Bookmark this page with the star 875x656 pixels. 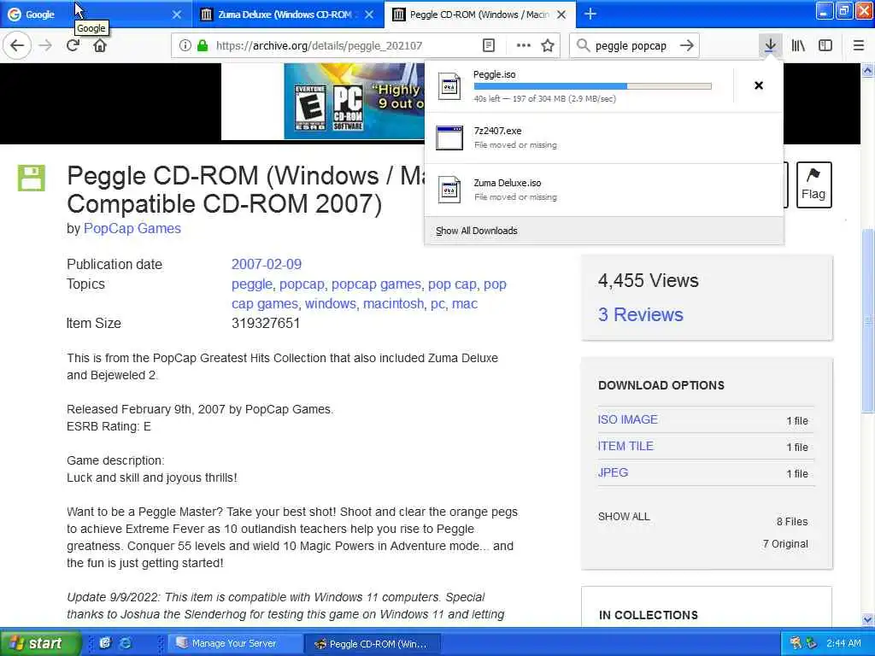[x=548, y=45]
